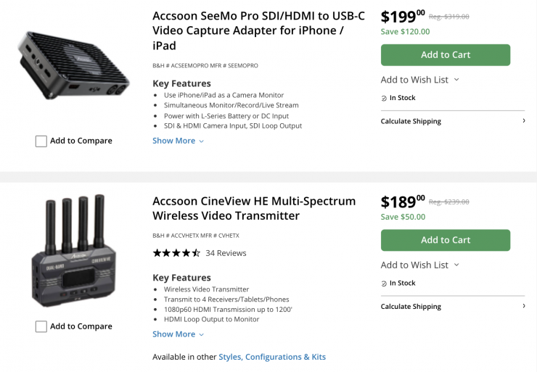Viewport: 537px width, 372px height.
Task: Open Add to Wish List dropdown for CineView HE
Action: pyautogui.click(x=419, y=265)
